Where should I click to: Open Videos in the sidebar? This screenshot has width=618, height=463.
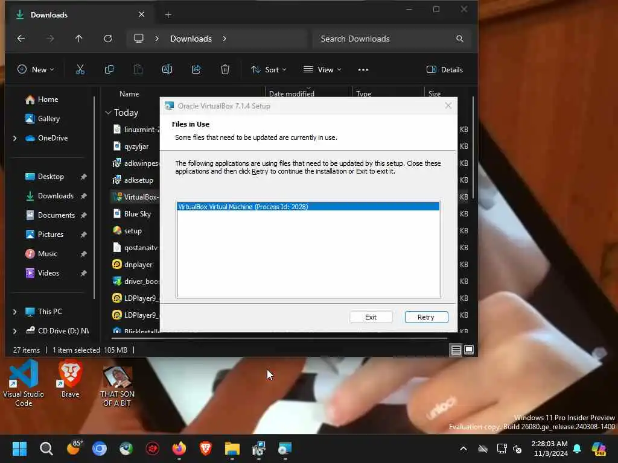pyautogui.click(x=48, y=273)
